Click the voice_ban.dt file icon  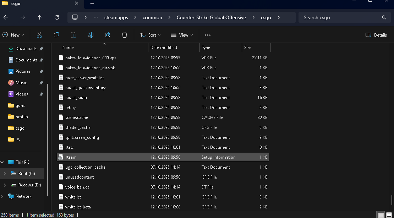pos(61,187)
